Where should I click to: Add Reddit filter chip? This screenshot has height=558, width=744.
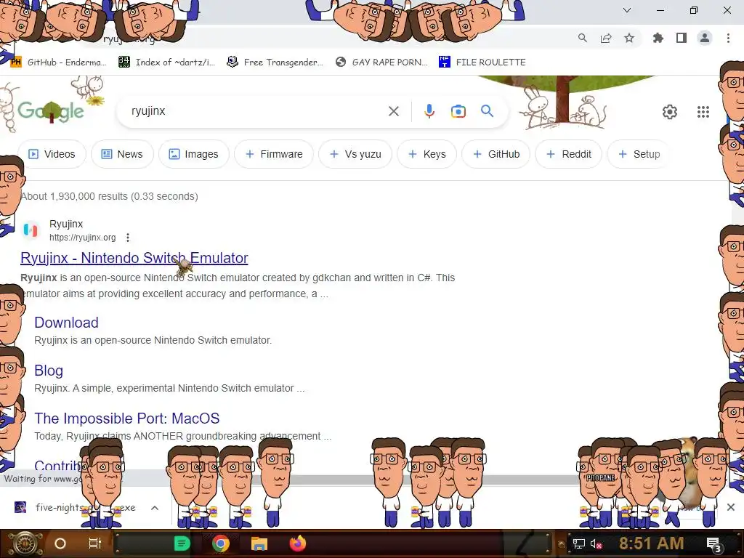click(568, 154)
